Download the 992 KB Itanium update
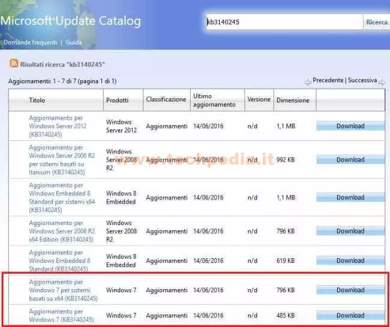 coord(350,160)
